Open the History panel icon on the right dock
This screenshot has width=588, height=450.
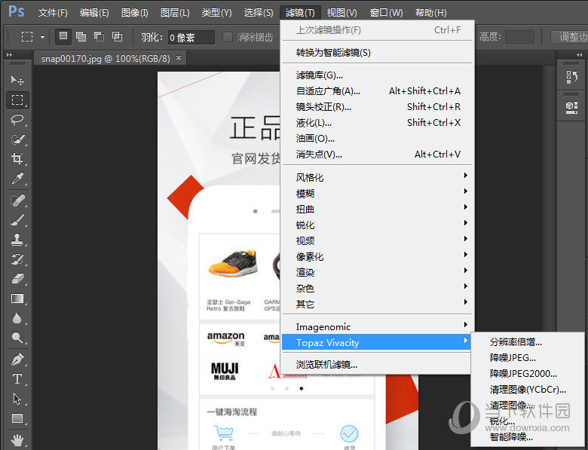(571, 77)
